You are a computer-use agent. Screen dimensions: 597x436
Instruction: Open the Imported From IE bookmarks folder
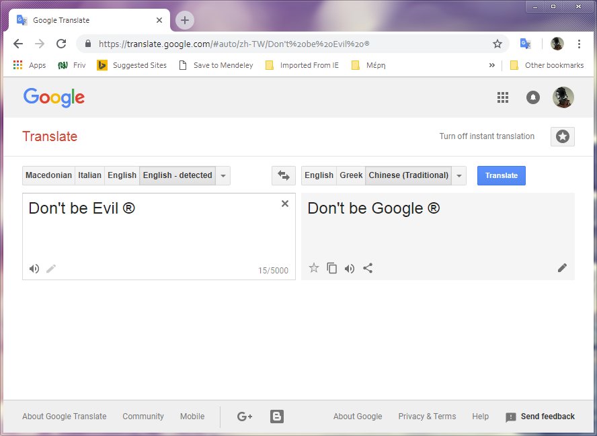pos(302,65)
